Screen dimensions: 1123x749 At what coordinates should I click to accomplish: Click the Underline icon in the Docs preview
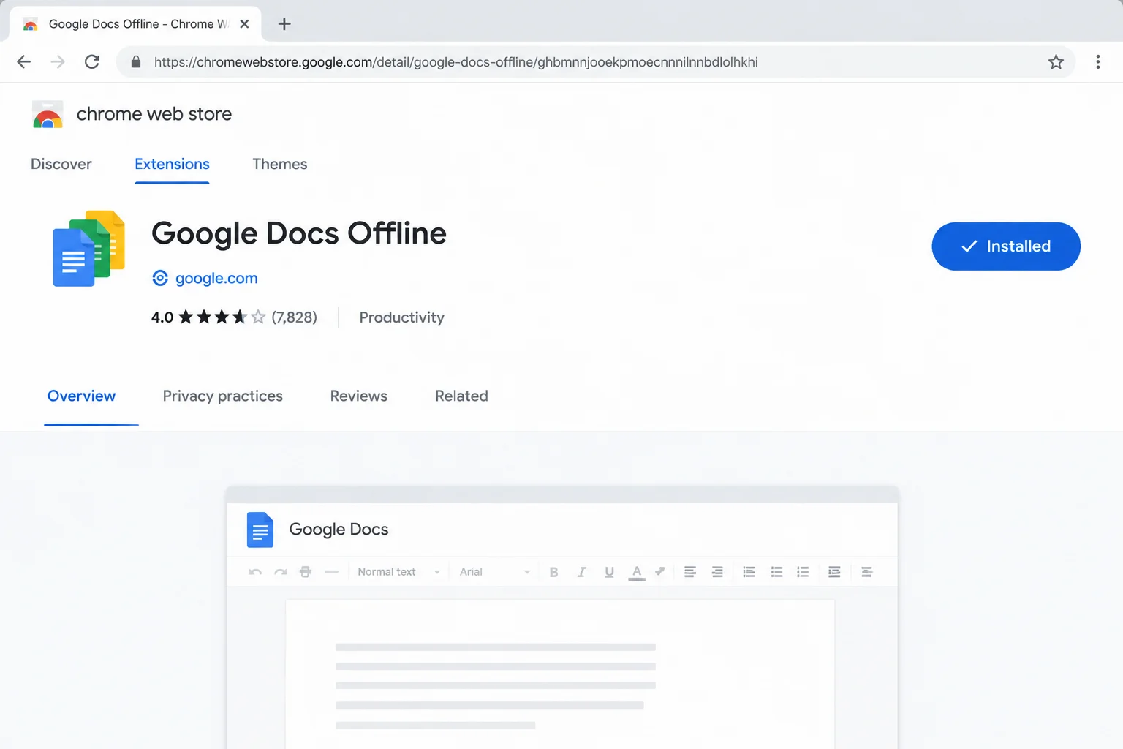pos(609,572)
